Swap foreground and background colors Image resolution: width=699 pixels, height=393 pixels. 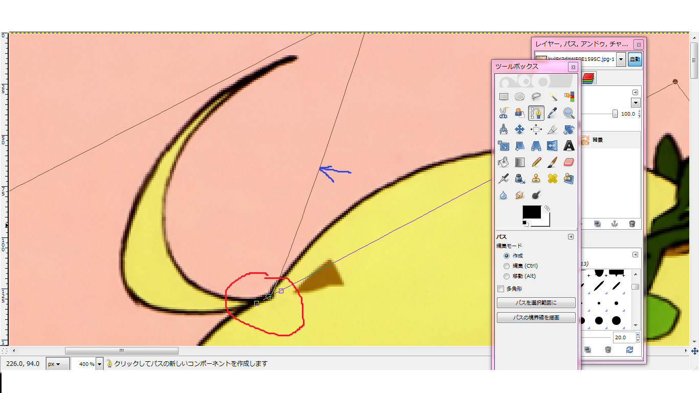tap(547, 208)
